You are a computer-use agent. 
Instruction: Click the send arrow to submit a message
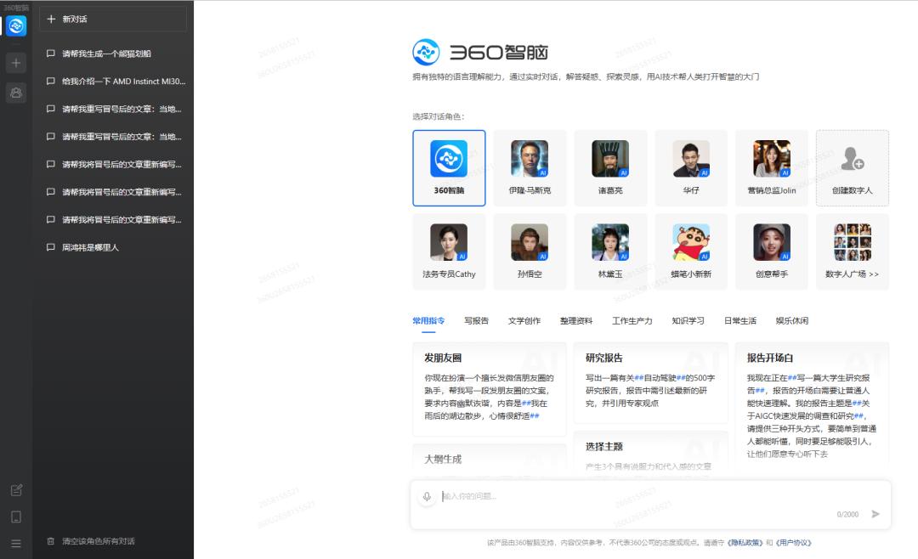coord(875,513)
